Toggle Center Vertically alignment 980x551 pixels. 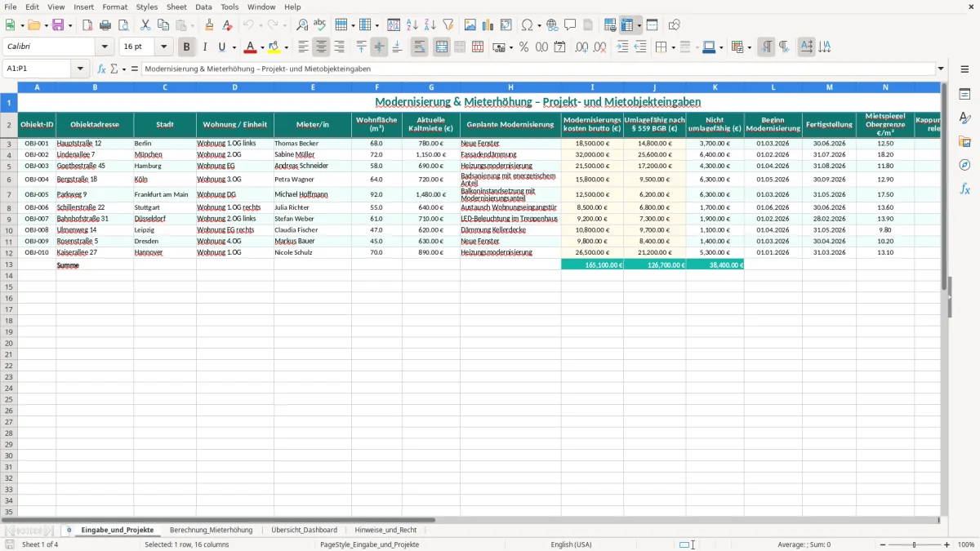379,47
